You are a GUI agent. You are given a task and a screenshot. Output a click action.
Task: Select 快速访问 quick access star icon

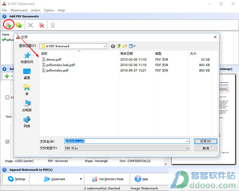(x=27, y=55)
